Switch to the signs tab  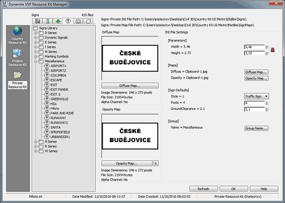pos(68,21)
